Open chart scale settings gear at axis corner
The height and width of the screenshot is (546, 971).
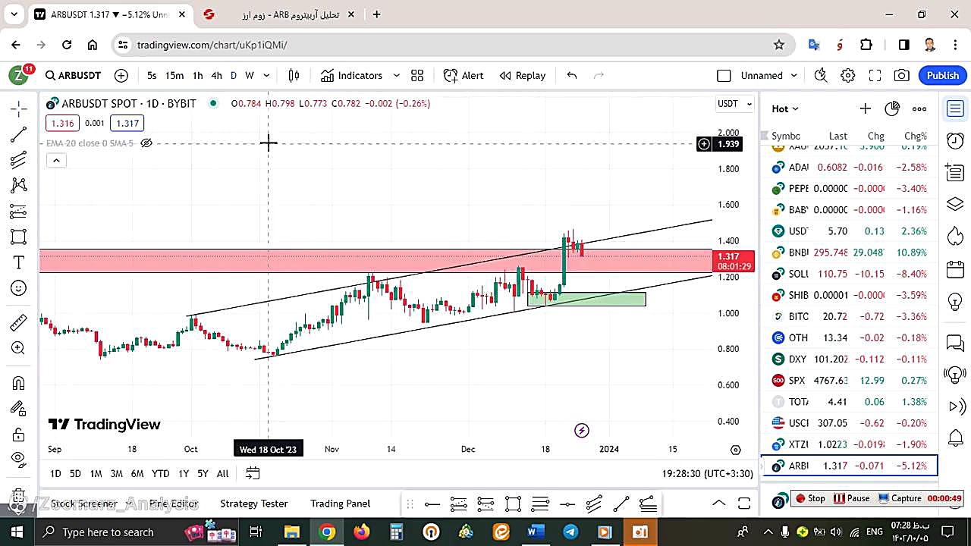tap(735, 450)
